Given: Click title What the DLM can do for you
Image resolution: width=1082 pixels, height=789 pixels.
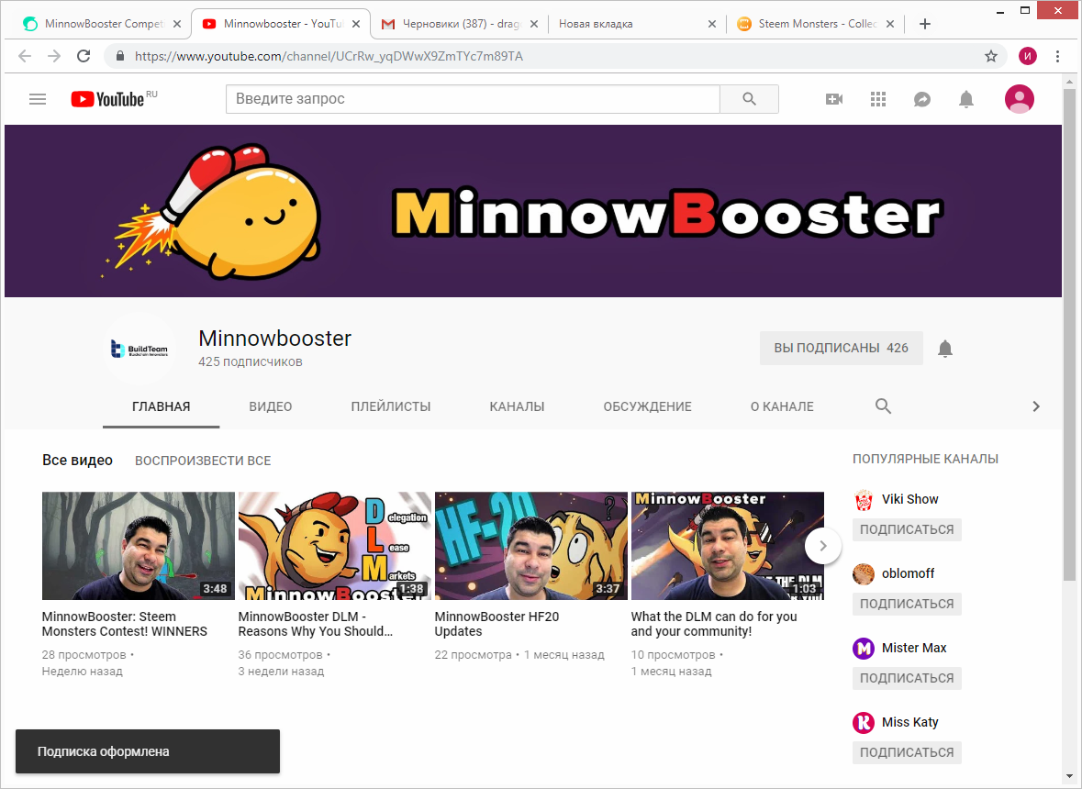Looking at the screenshot, I should point(714,624).
